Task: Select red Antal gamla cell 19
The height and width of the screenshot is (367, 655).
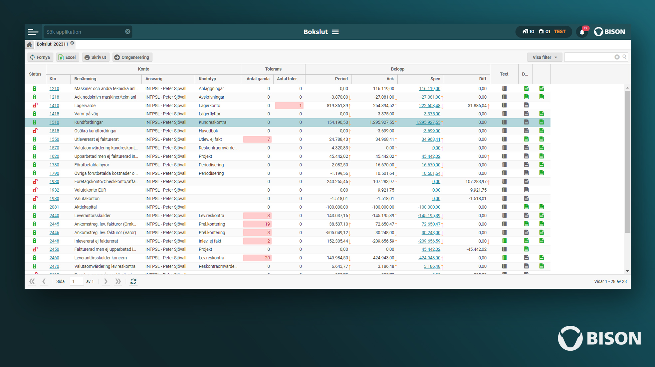Action: pyautogui.click(x=257, y=224)
